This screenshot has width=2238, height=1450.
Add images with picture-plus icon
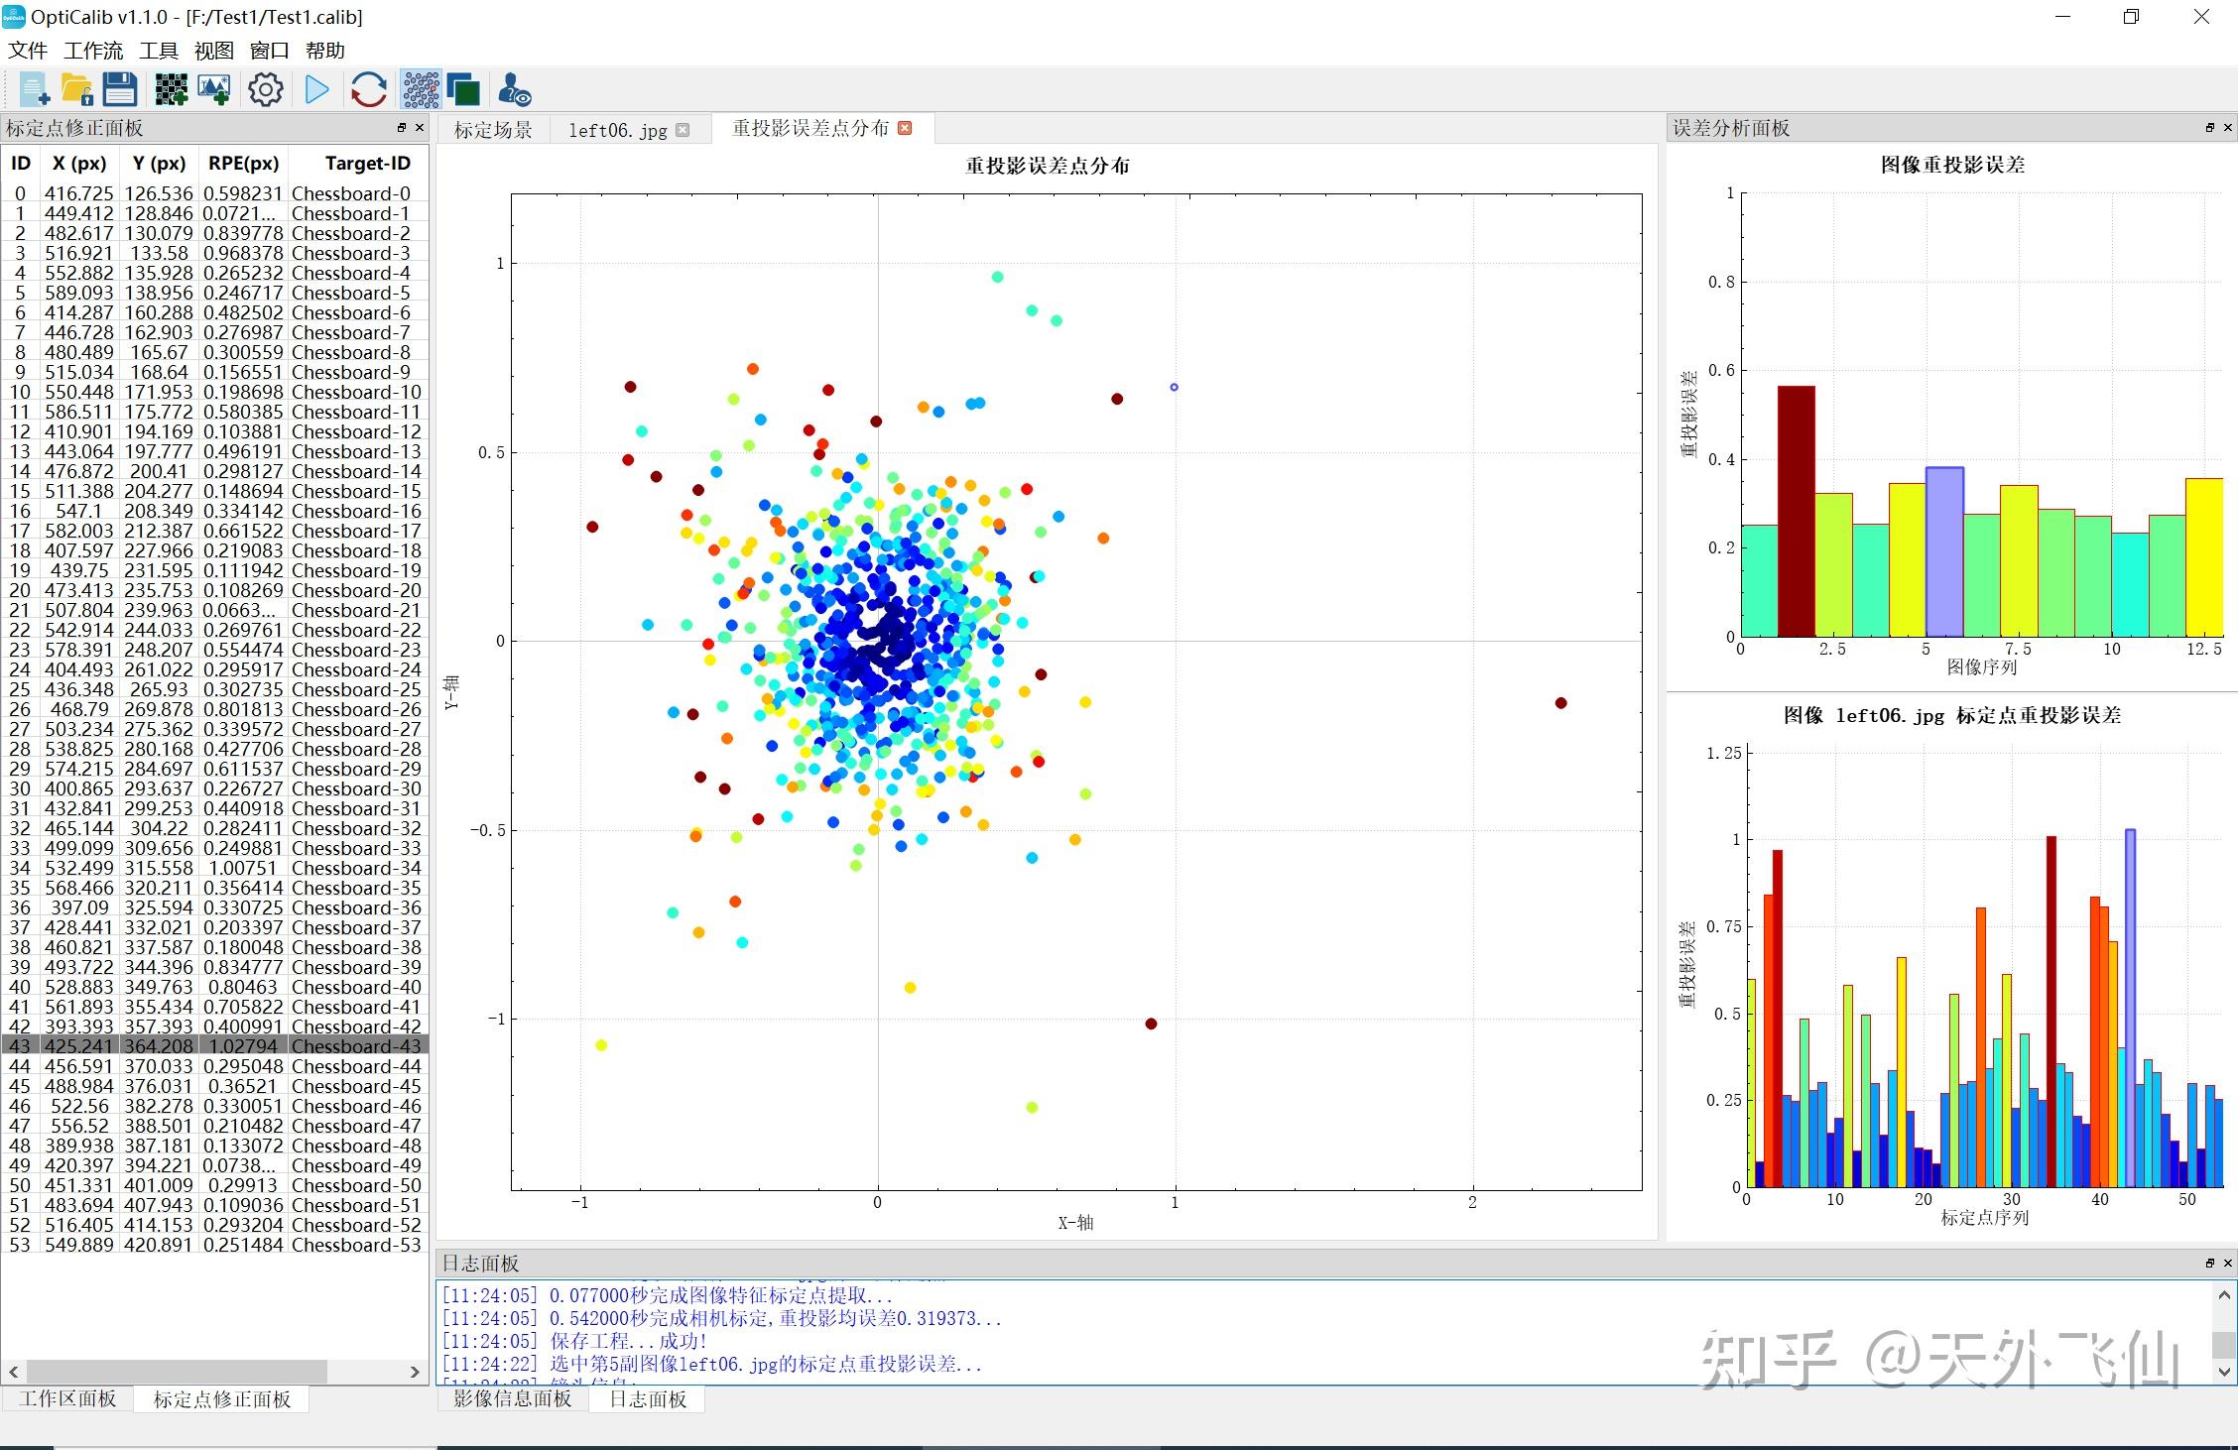coord(214,90)
